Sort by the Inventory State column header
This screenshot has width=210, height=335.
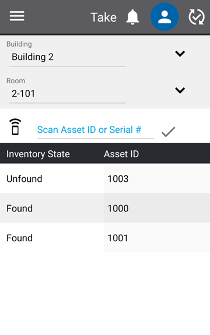[38, 154]
